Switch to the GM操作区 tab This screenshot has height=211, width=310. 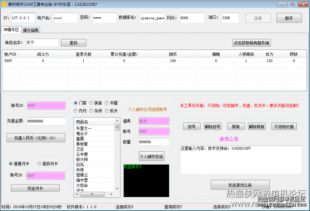point(11,30)
